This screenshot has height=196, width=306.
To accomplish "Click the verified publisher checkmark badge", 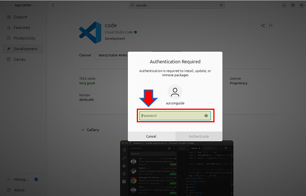I will pos(136,32).
